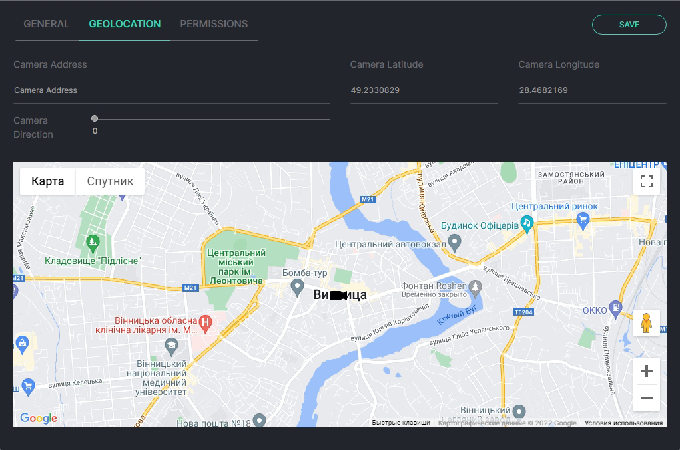Toggle fullscreen map view

(x=646, y=181)
